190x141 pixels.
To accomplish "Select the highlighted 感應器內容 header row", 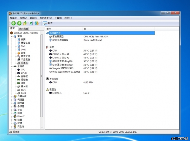I will 100,33.
